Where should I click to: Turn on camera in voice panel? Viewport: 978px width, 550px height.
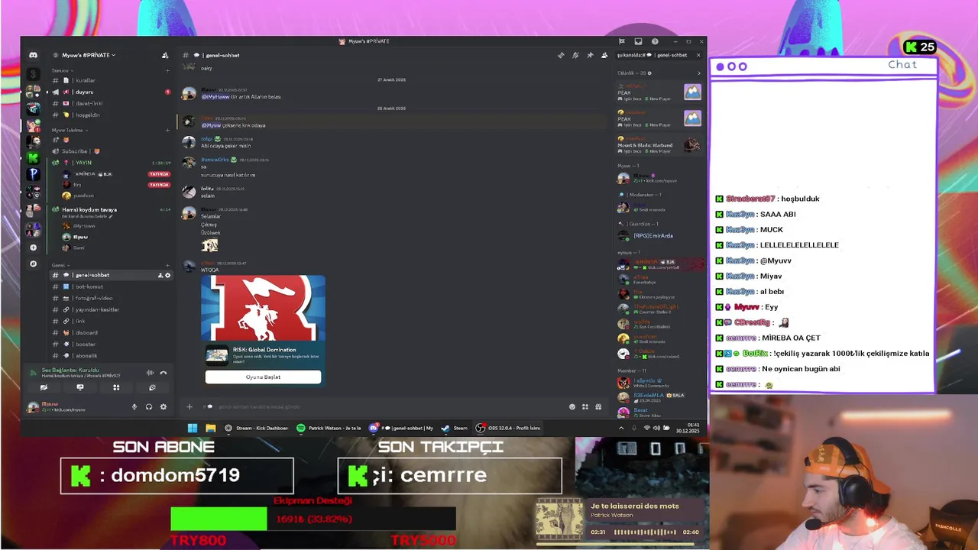[44, 387]
